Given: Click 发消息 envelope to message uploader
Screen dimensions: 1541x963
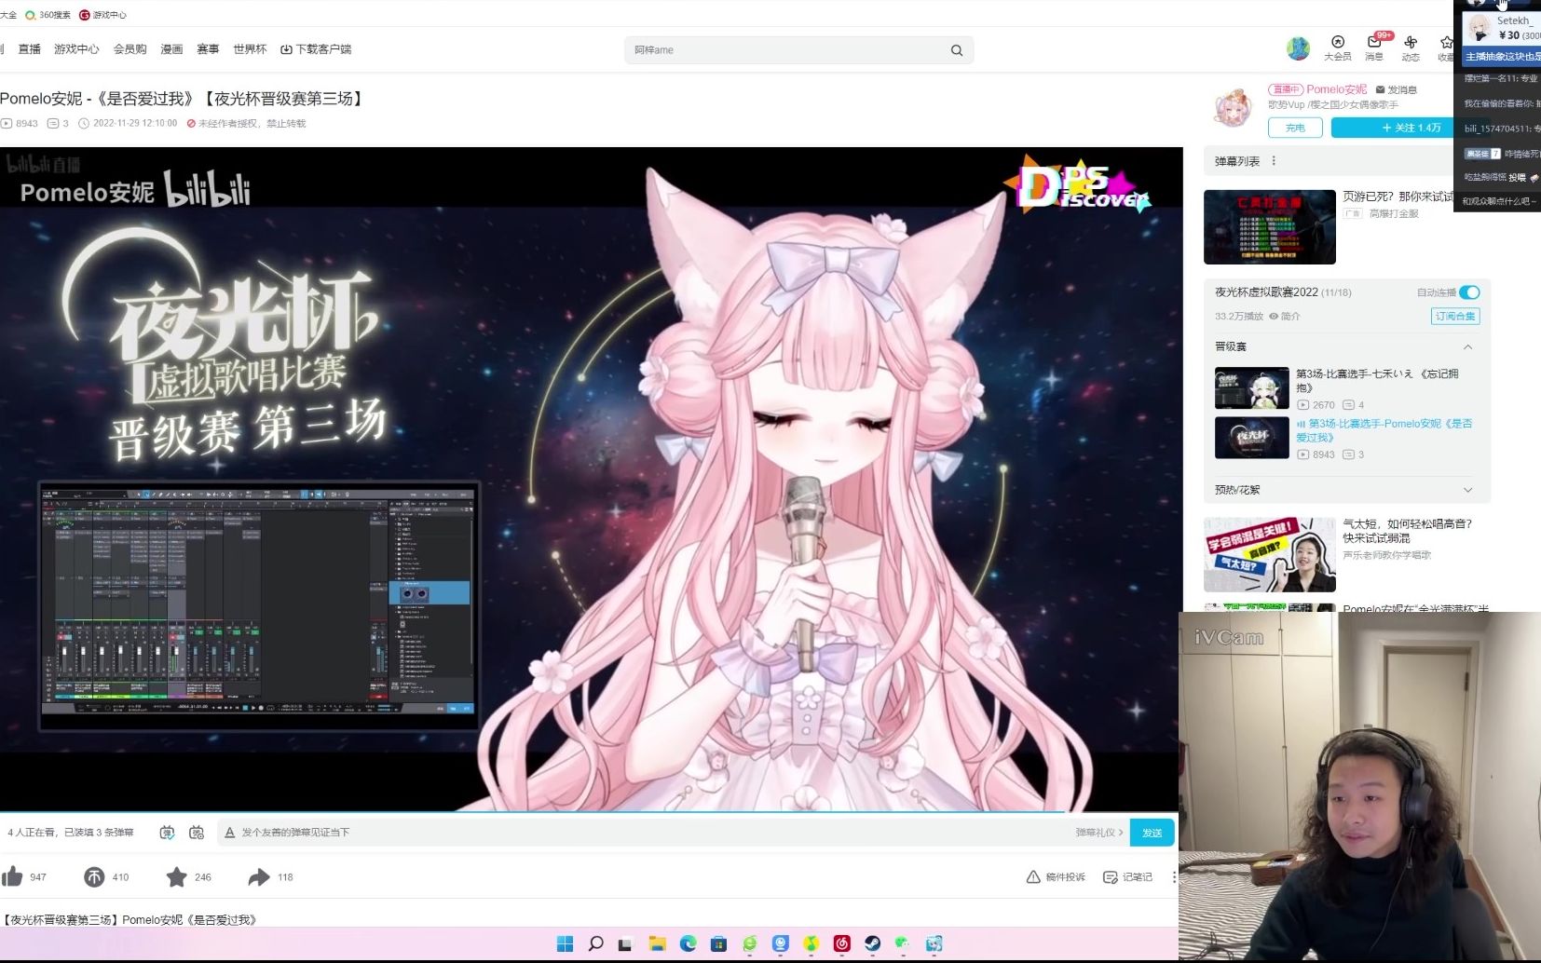Looking at the screenshot, I should [1397, 89].
